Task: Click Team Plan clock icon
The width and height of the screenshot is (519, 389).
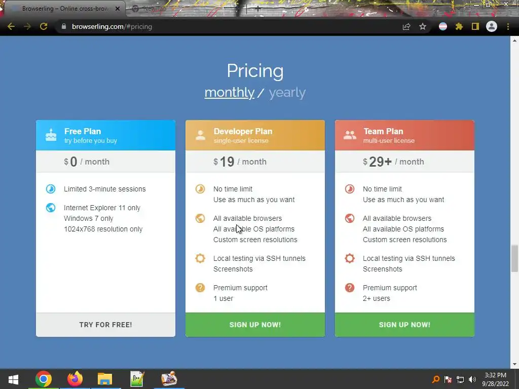Action: coord(350,189)
